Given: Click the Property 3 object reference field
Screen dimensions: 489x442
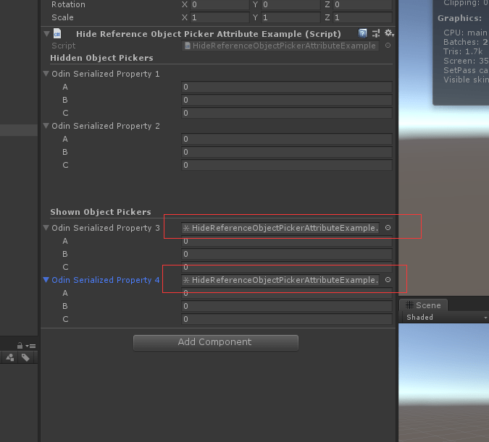Looking at the screenshot, I should pyautogui.click(x=280, y=228).
